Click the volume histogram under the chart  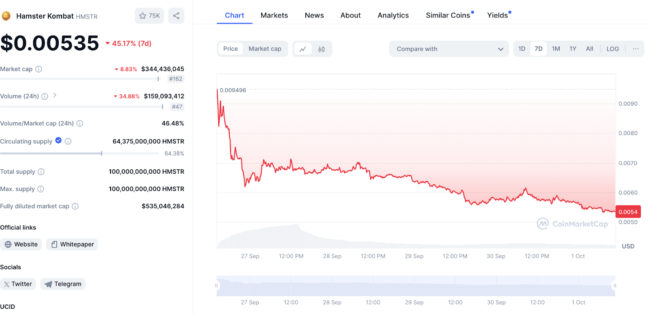[416, 237]
